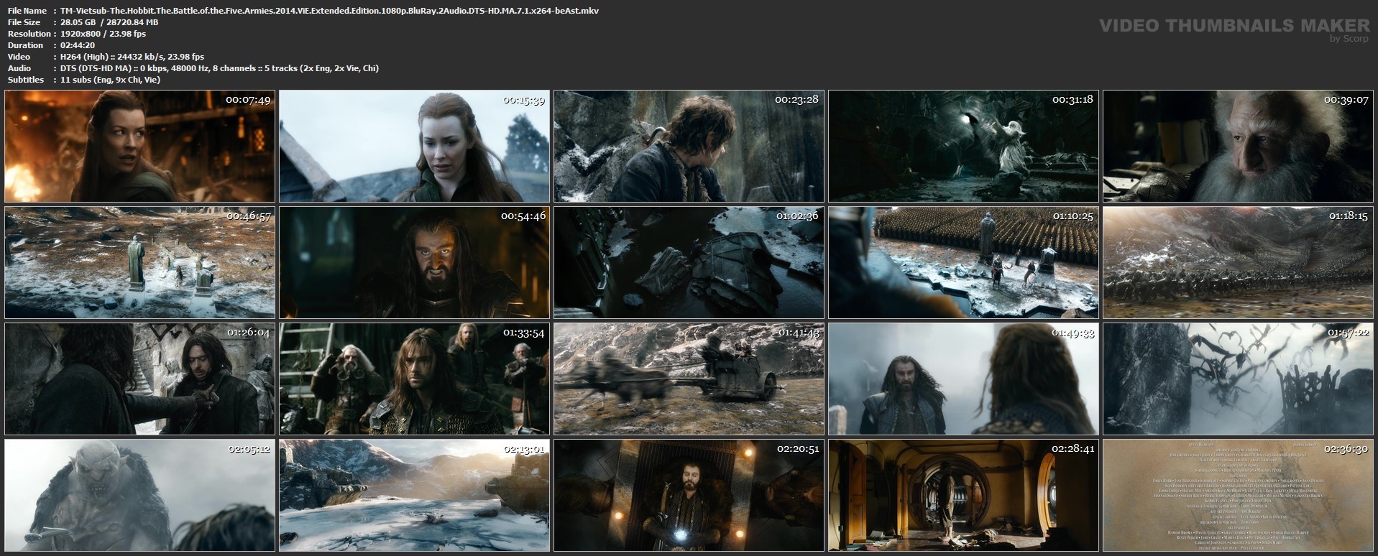Click the 'Subtitles' label
This screenshot has height=556, width=1378.
(x=26, y=80)
